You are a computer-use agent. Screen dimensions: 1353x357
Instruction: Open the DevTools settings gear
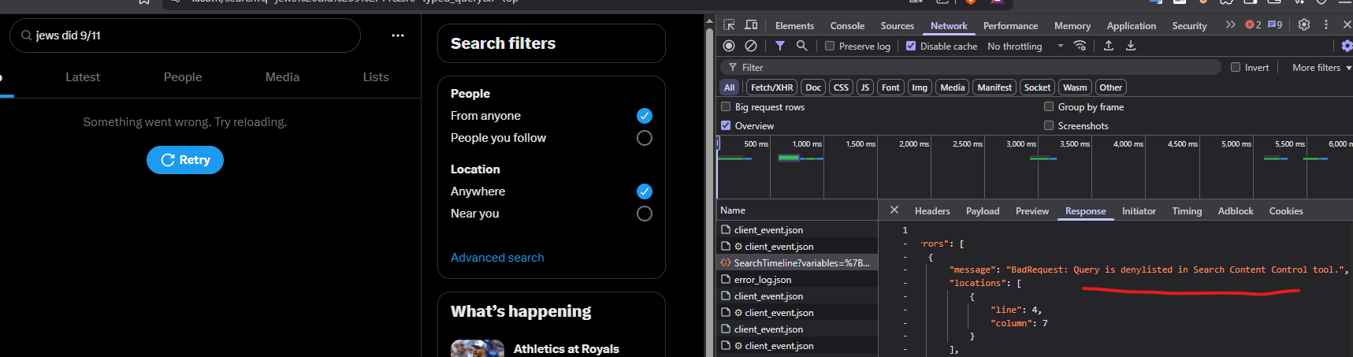click(x=1304, y=25)
